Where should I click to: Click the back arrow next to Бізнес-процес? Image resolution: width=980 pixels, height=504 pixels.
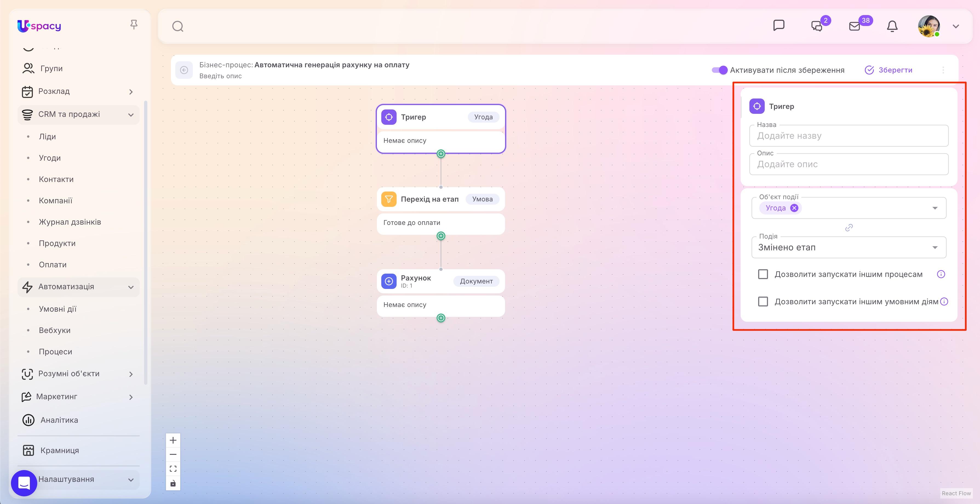(x=184, y=70)
